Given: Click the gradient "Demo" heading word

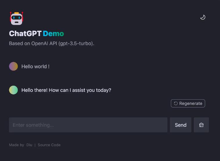Looking at the screenshot, I should click(53, 34).
